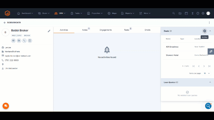Screen dimensions: 214x120
Task: Click the contact email address
Action: coord(18,56)
